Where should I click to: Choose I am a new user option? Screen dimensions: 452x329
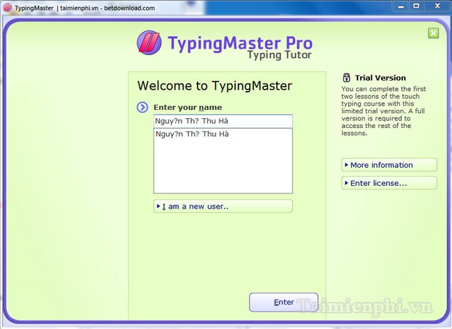tap(223, 206)
